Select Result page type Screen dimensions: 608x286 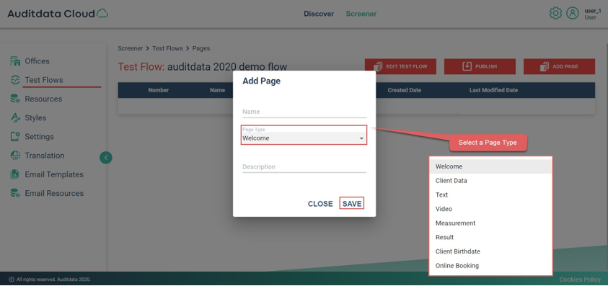[x=490, y=237]
